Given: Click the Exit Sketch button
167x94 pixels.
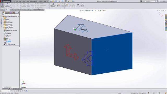Looking at the screenshot, I should 2,5.
